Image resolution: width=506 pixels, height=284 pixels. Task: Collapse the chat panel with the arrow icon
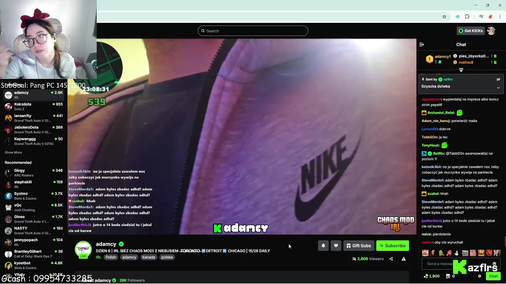pyautogui.click(x=421, y=45)
